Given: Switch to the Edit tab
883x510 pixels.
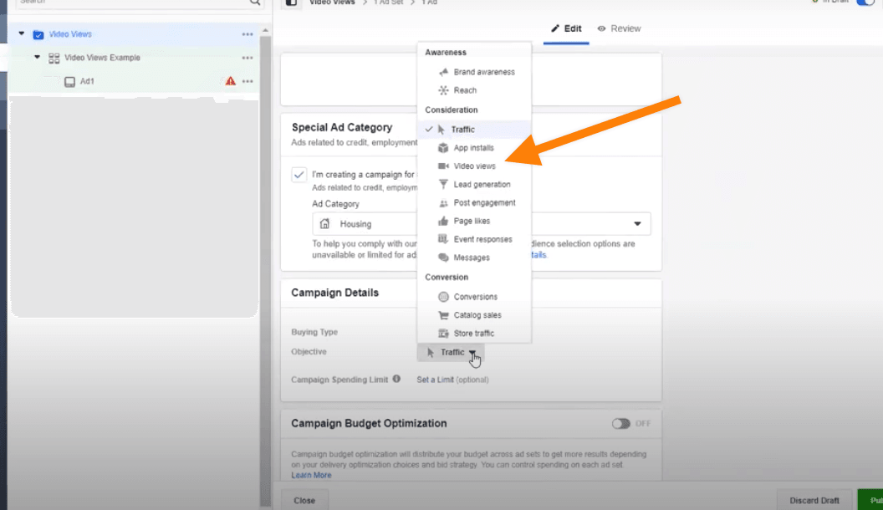Looking at the screenshot, I should pos(566,28).
